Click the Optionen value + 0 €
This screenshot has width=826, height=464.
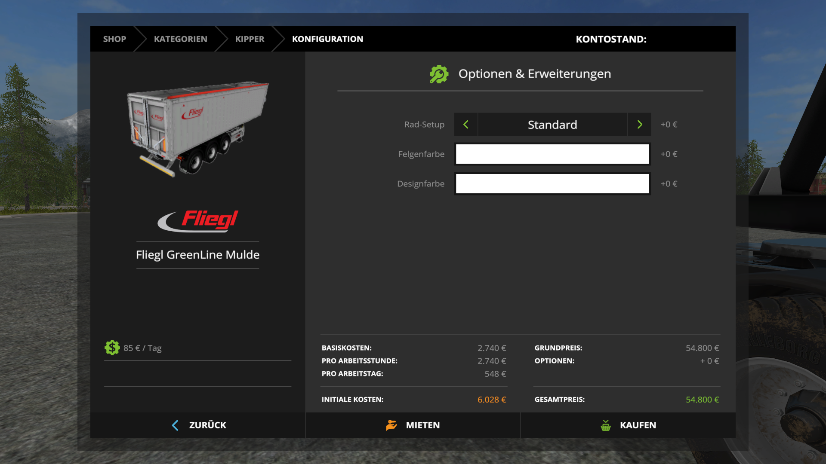click(710, 361)
